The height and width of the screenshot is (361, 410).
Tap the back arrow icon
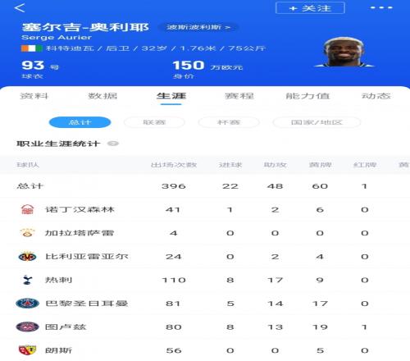(x=20, y=7)
